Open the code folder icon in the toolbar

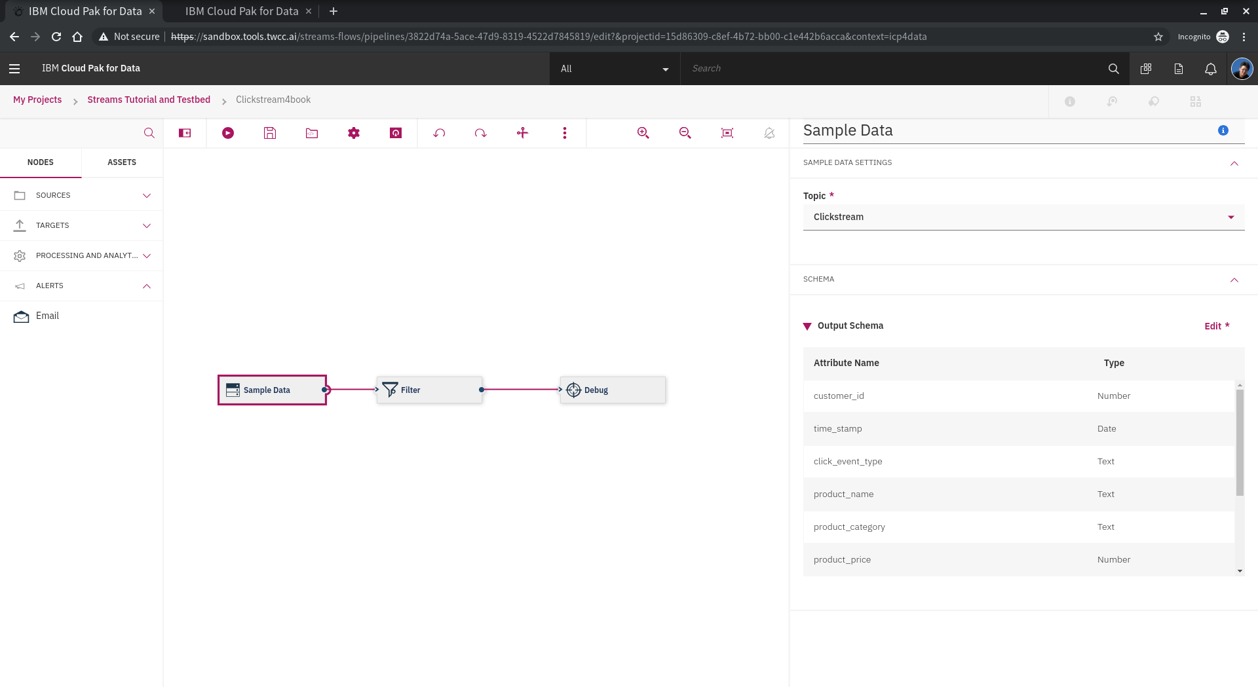click(312, 133)
